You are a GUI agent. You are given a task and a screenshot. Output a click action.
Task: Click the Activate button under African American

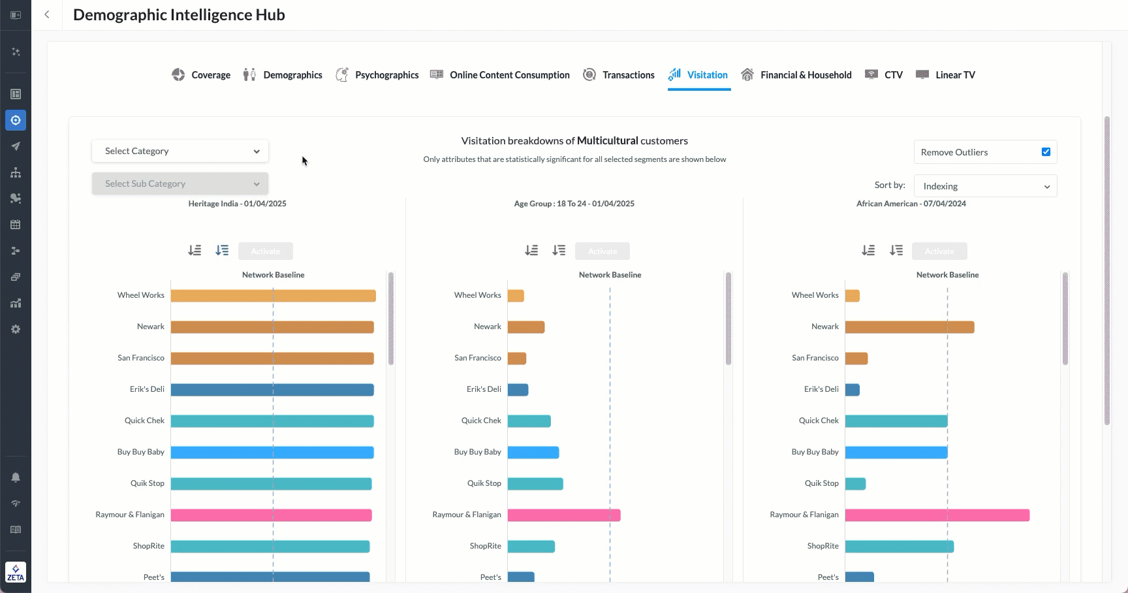939,251
